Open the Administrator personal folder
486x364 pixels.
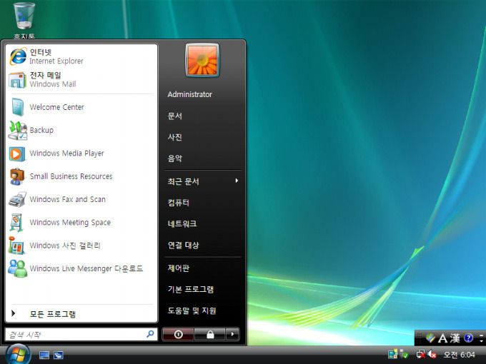(x=189, y=94)
